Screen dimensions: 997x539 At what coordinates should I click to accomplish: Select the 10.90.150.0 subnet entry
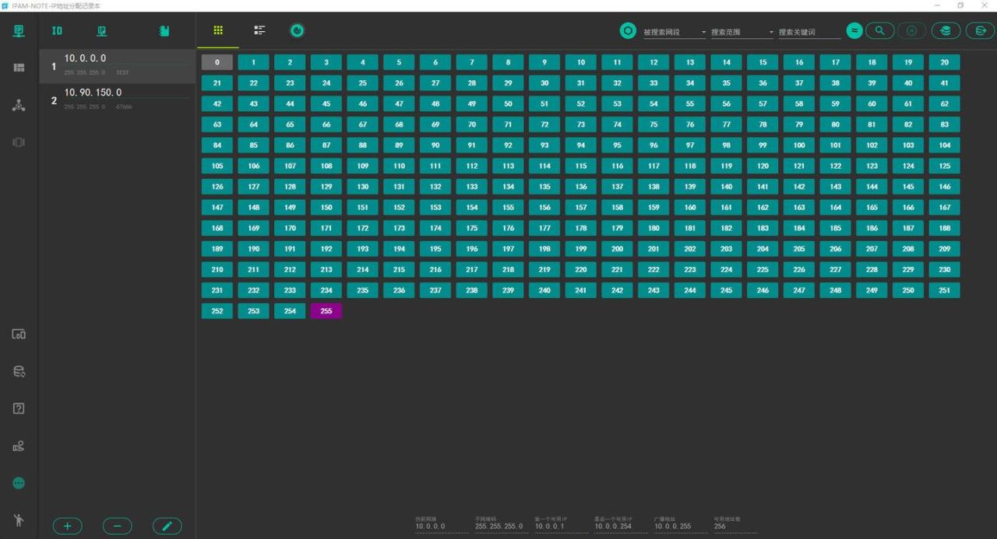click(117, 100)
